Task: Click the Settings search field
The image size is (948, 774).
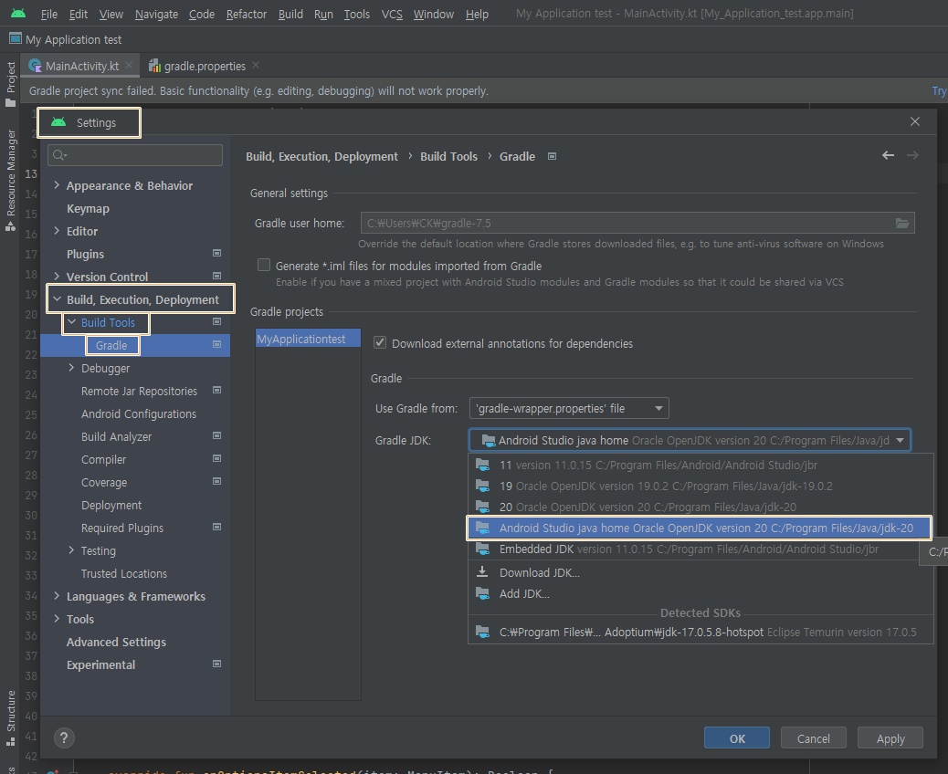Action: pos(135,155)
